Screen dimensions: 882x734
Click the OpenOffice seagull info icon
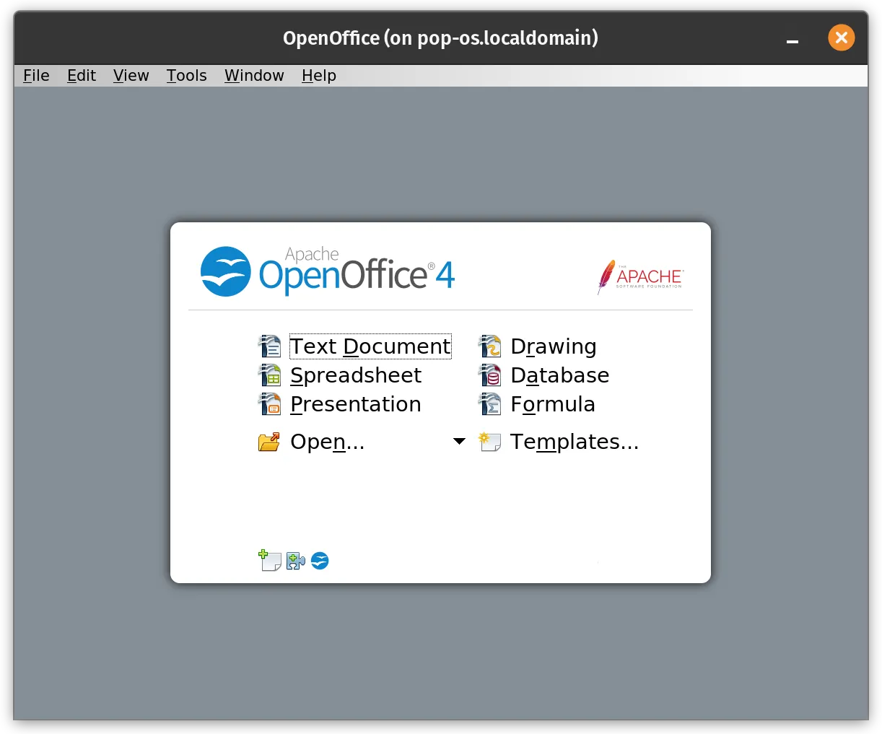pyautogui.click(x=319, y=560)
